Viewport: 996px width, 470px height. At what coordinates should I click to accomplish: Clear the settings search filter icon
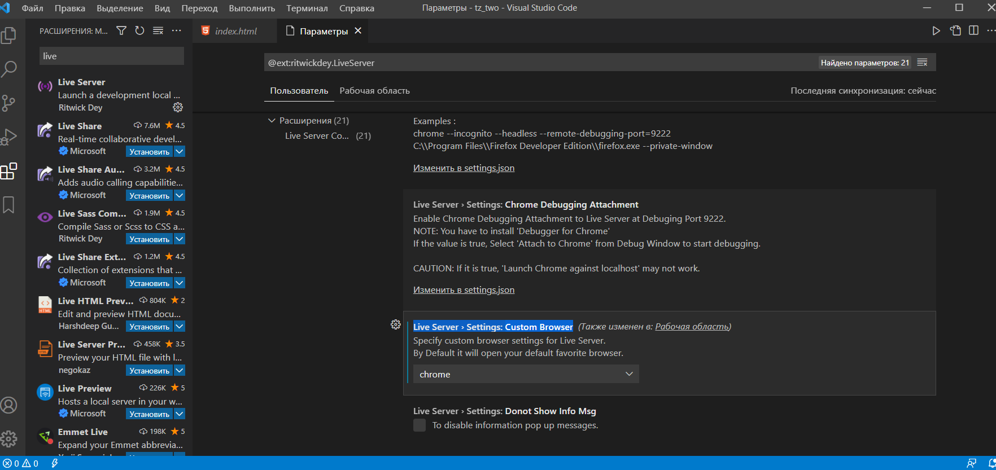(923, 63)
